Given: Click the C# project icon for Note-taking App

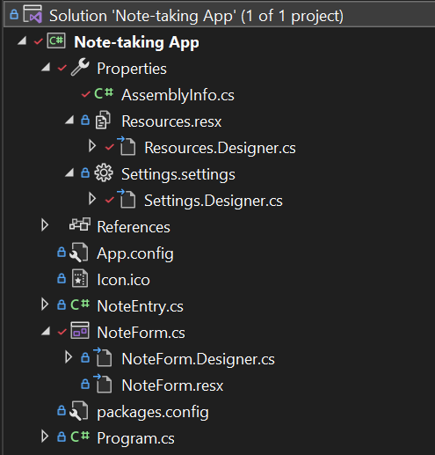Looking at the screenshot, I should pos(56,41).
